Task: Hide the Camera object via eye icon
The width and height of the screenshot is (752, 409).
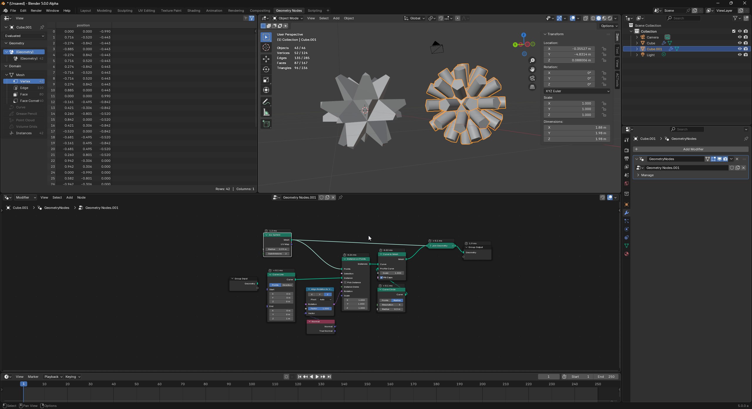Action: [x=740, y=37]
